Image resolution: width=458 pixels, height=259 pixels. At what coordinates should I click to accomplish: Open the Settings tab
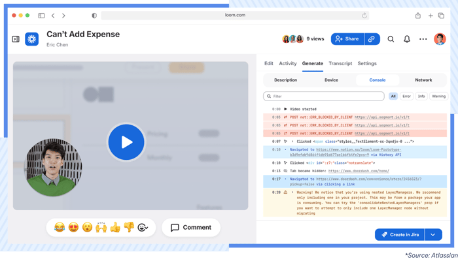(x=367, y=63)
